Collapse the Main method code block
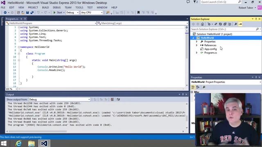 click(x=19, y=60)
